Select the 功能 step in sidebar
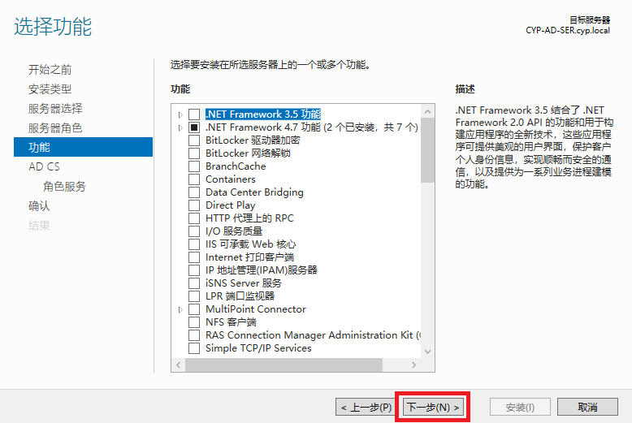The image size is (632, 423). 83,147
